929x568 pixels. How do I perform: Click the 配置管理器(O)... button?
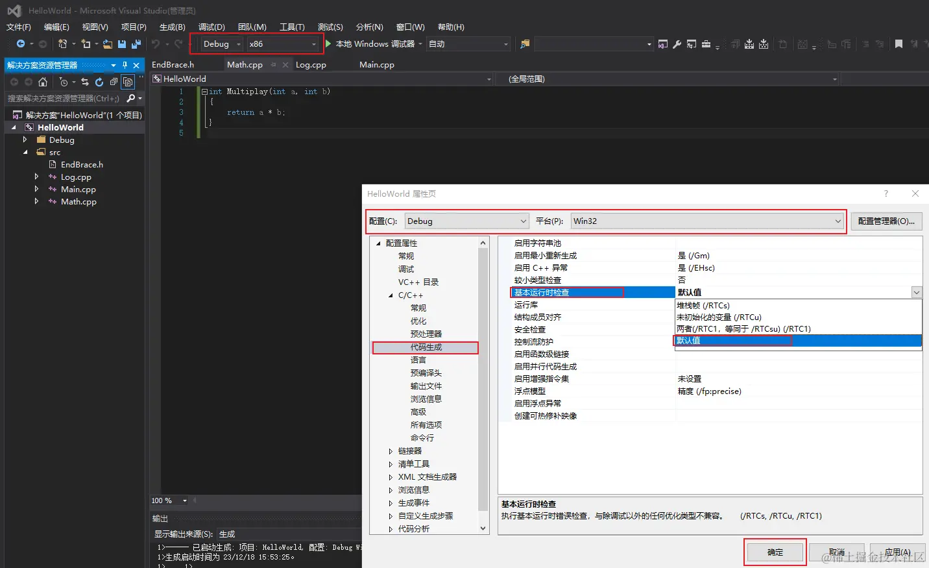(886, 221)
